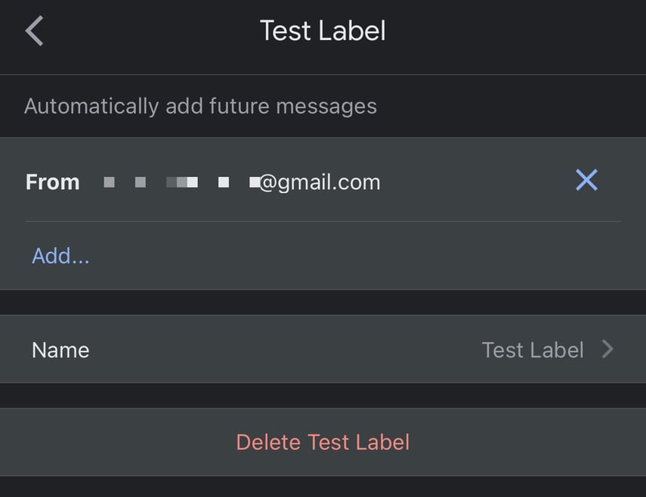The image size is (646, 497).
Task: Tap the Name row label
Action: 60,349
